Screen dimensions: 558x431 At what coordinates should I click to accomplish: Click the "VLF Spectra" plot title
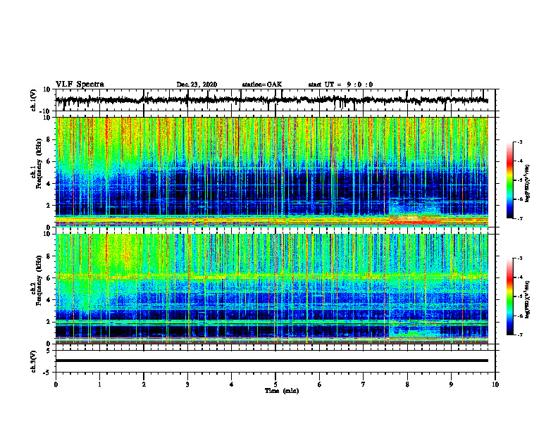tap(80, 84)
